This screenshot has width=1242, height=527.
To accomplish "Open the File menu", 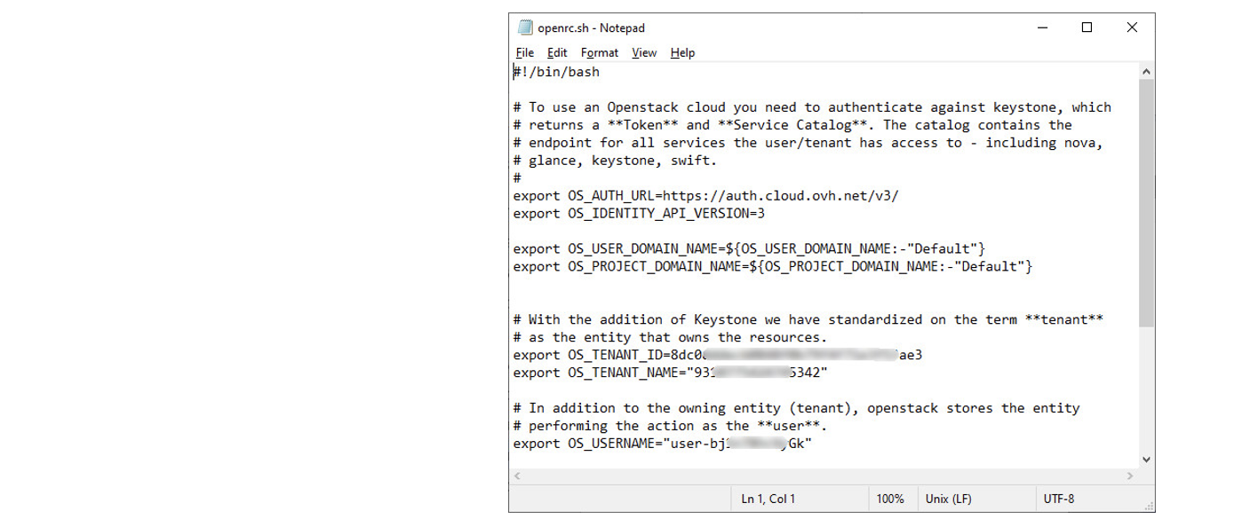I will tap(524, 53).
